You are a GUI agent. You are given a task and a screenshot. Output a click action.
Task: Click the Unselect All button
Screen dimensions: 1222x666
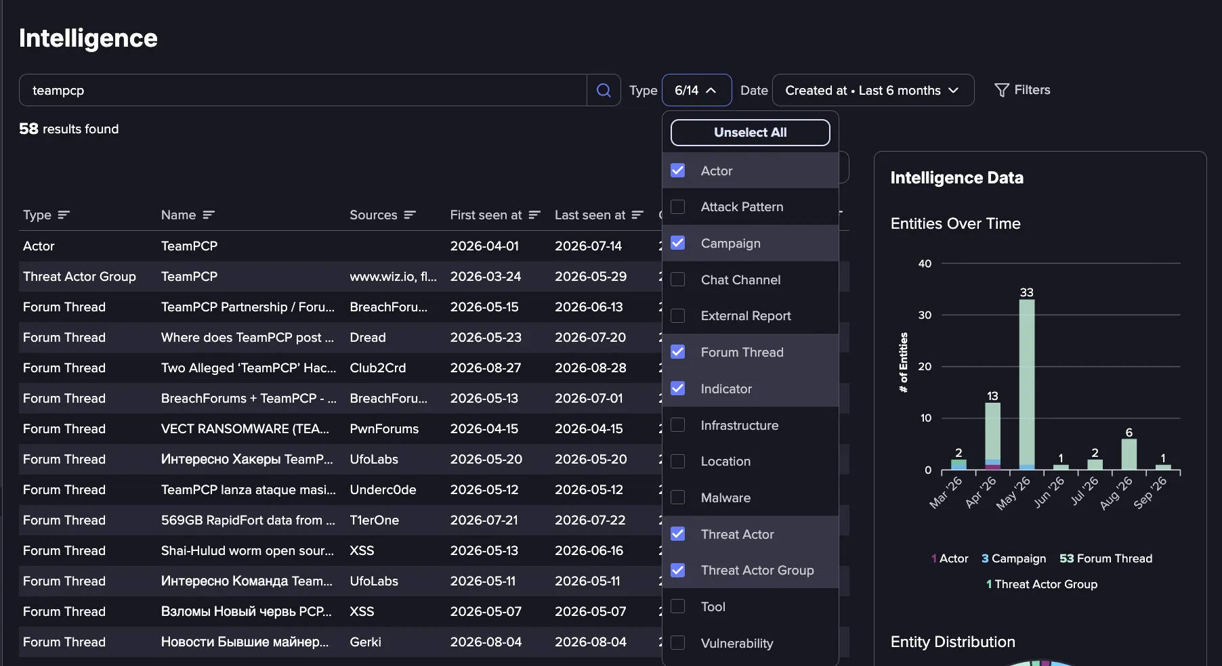pyautogui.click(x=751, y=133)
